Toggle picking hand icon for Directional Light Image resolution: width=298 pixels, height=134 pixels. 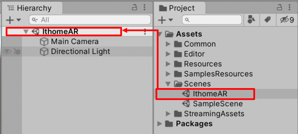coord(17,52)
